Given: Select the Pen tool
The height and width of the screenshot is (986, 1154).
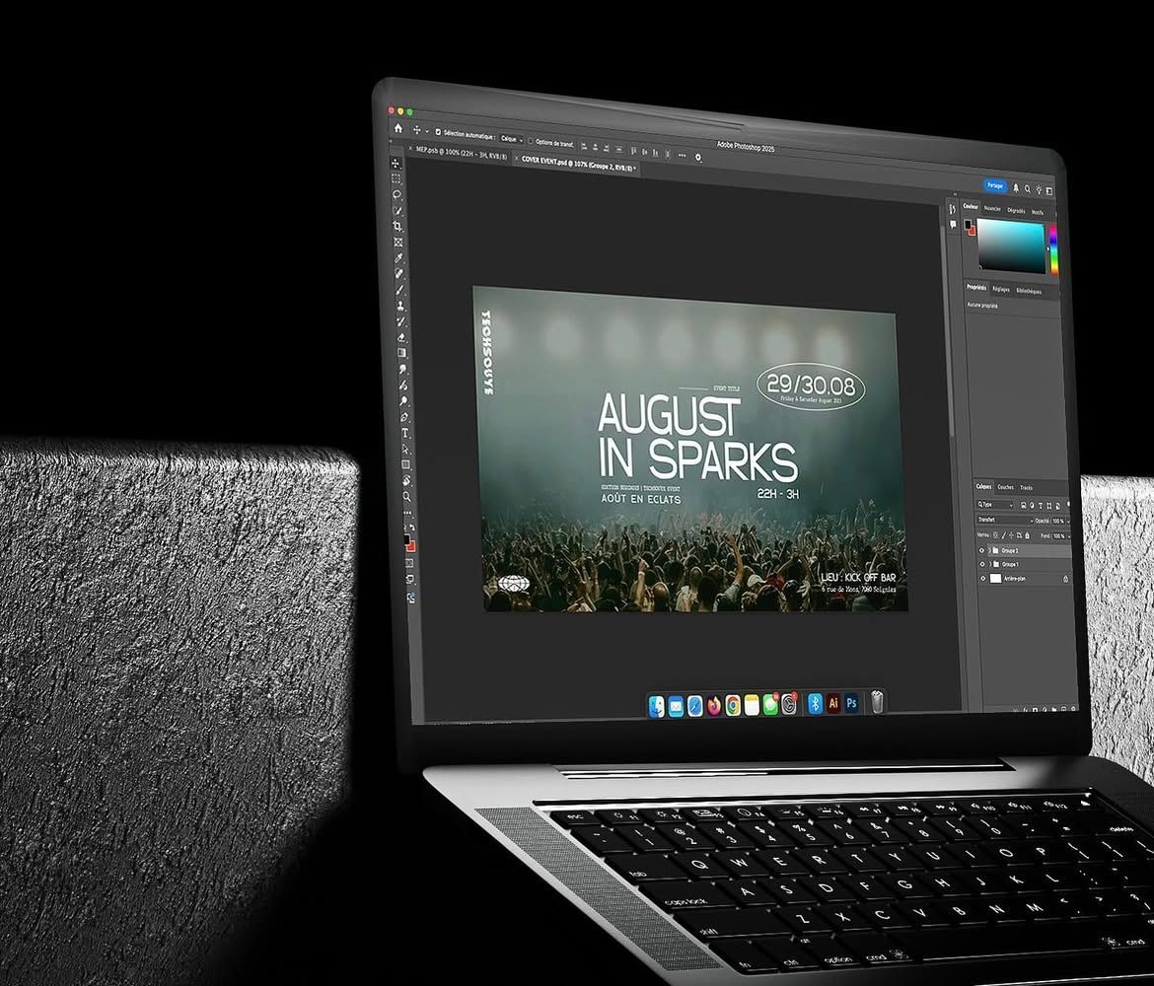Looking at the screenshot, I should point(404,417).
